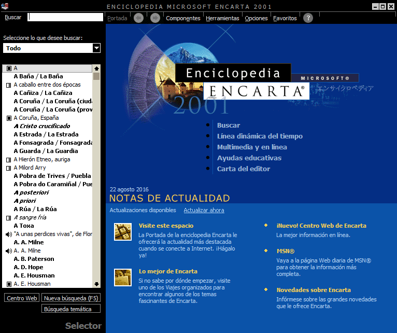Viewport: 397px width, 333px height.
Task: Click the list scrollbar down arrow
Action: 96,284
